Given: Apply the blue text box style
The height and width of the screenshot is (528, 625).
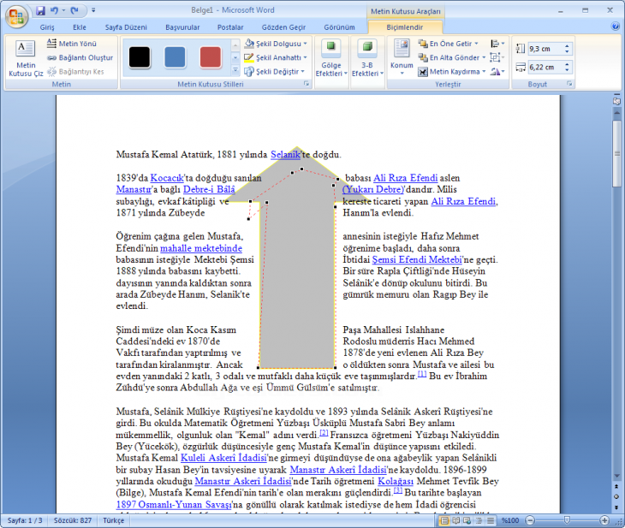Looking at the screenshot, I should 175,57.
